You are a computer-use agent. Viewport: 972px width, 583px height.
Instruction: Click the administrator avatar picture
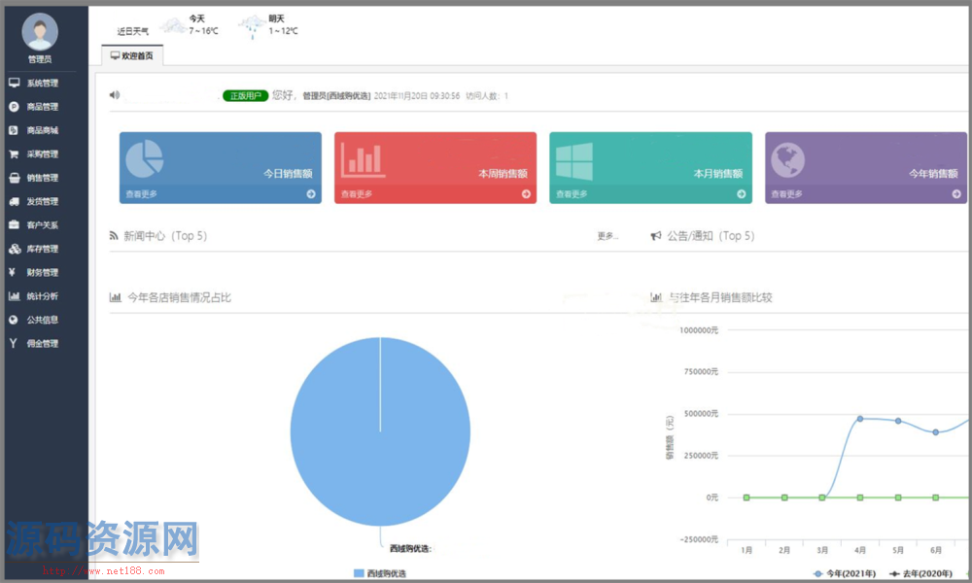(40, 31)
